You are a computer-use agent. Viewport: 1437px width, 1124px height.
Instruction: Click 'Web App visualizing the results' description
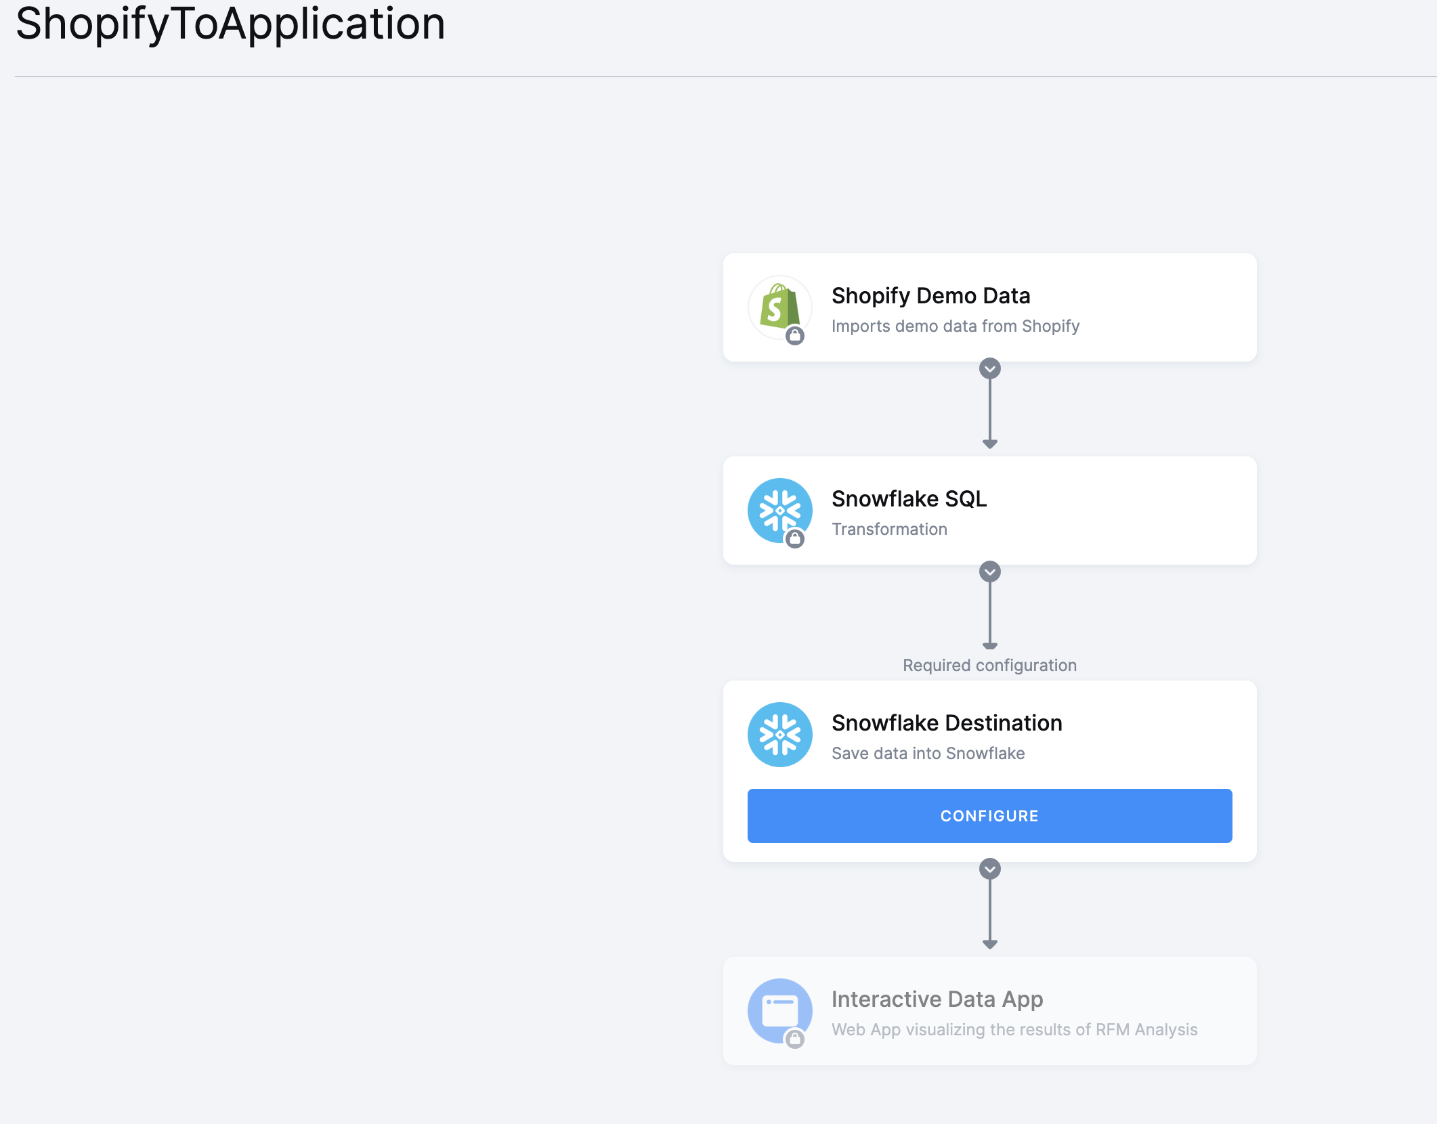[x=1014, y=1030]
